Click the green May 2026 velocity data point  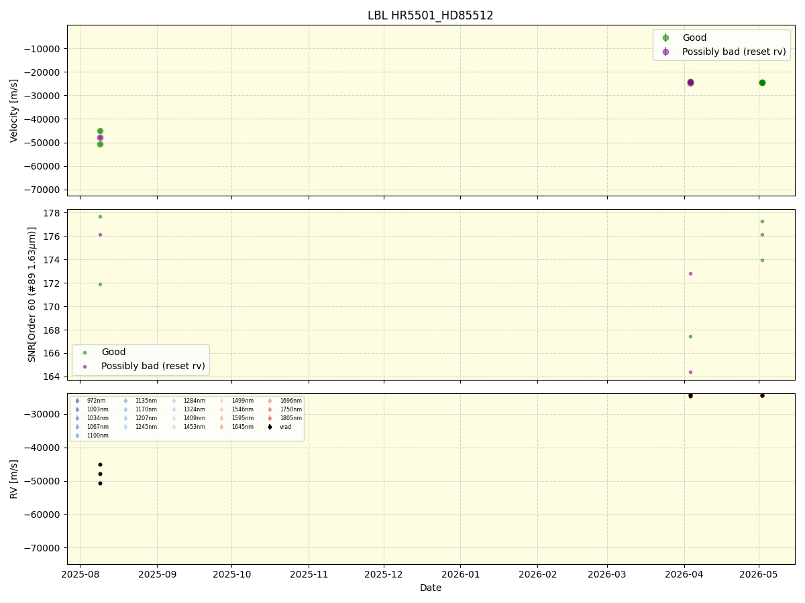pos(762,82)
